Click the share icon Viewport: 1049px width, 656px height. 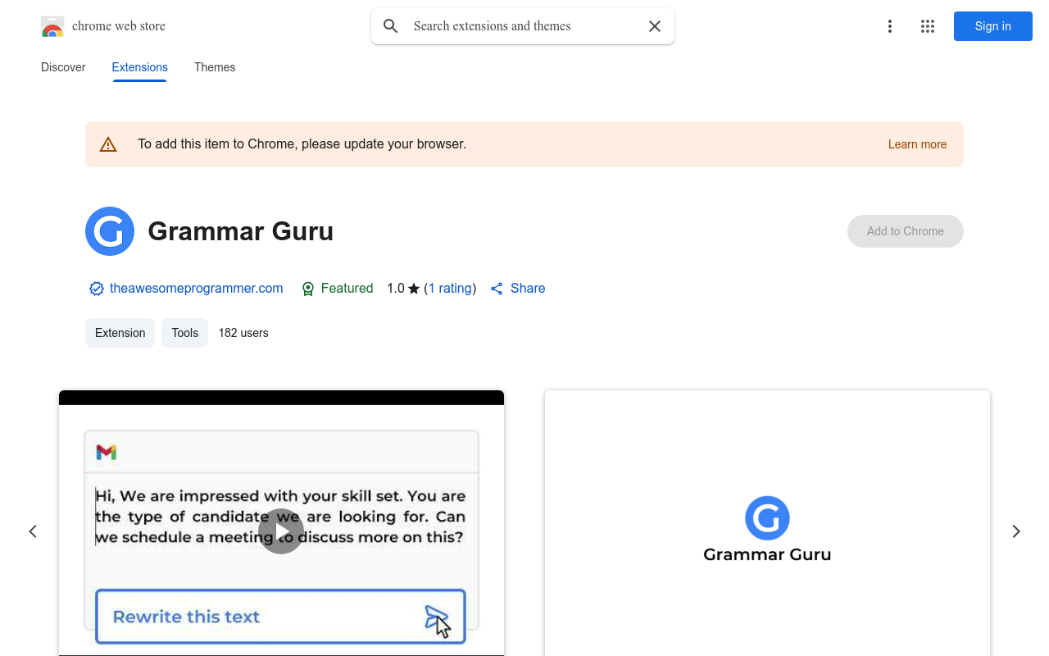tap(497, 289)
